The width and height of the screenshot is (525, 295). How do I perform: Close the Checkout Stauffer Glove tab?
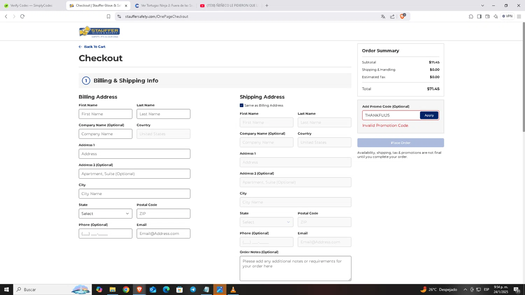tap(126, 6)
